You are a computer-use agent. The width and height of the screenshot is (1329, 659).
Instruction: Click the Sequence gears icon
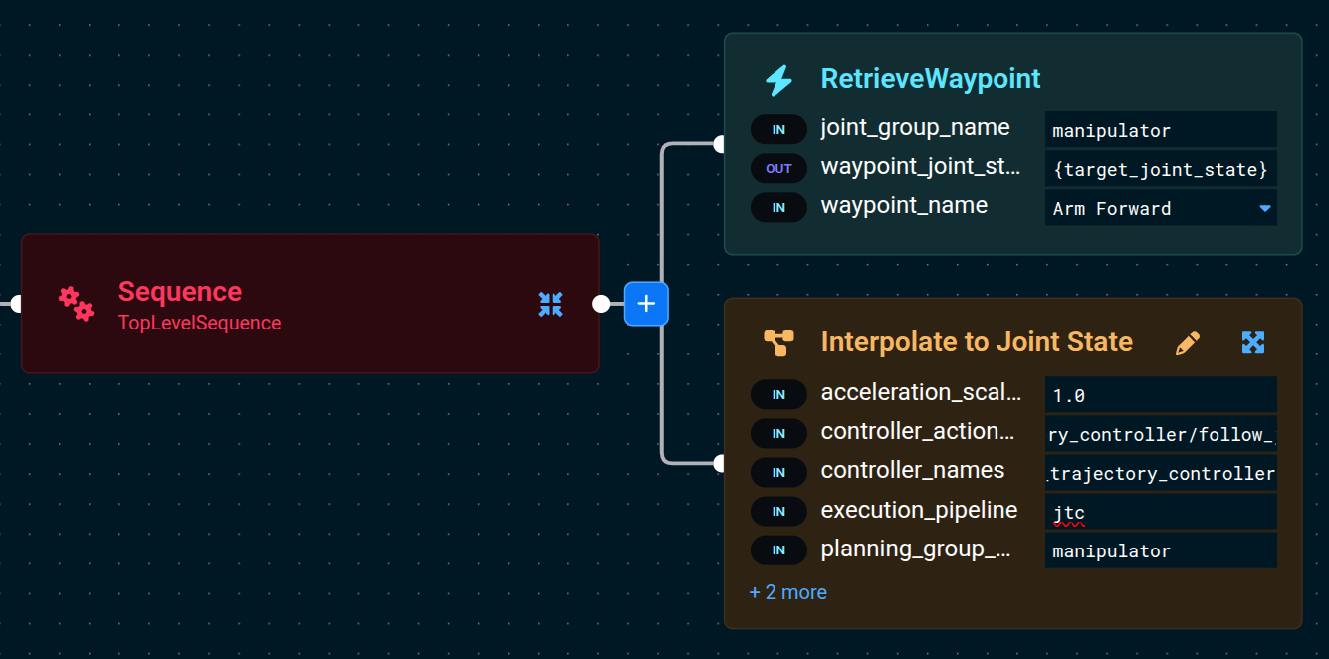76,304
